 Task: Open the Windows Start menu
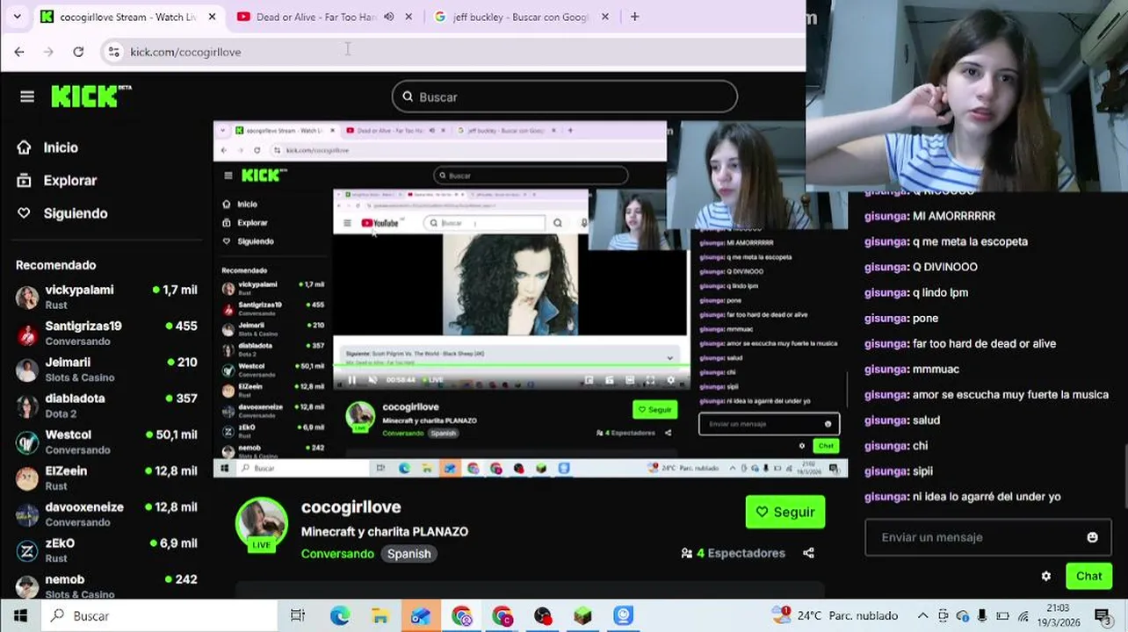(x=20, y=616)
